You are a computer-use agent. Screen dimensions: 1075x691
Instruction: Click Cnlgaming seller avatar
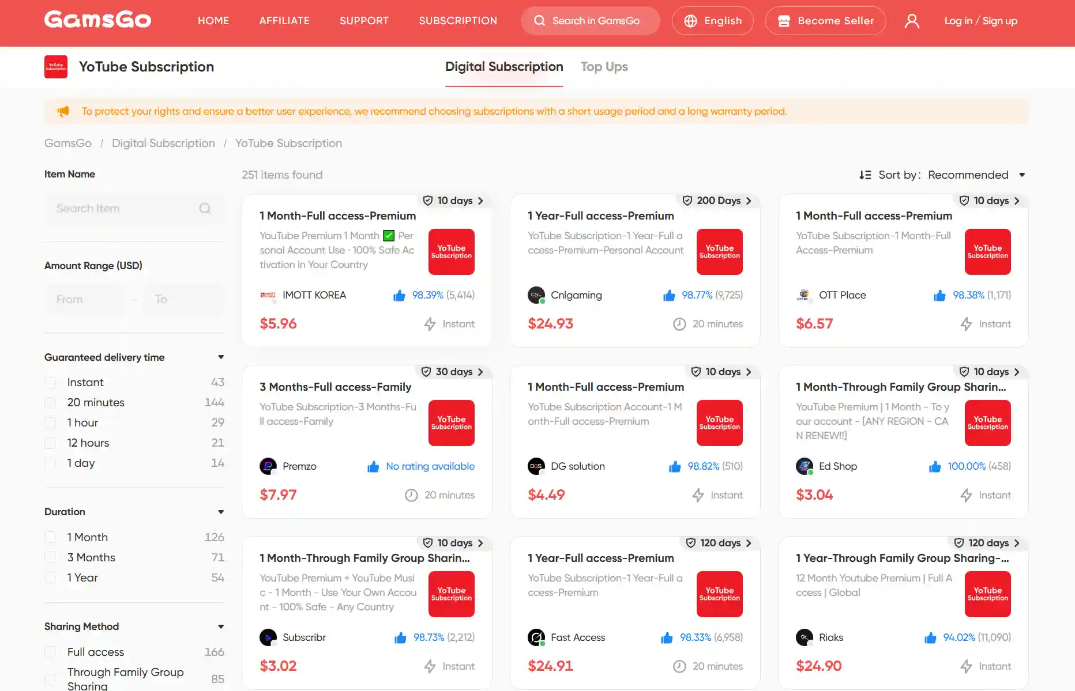536,295
